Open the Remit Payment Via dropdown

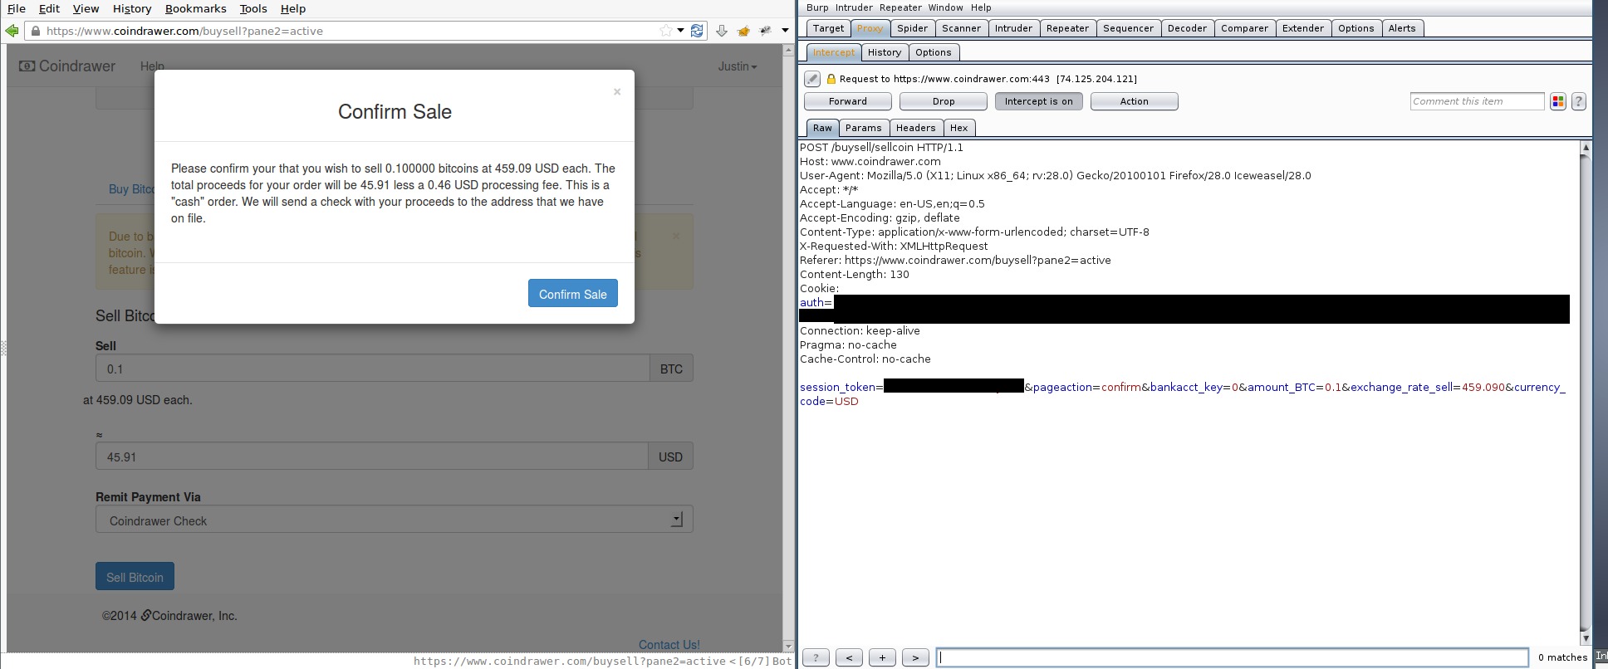[x=394, y=520]
